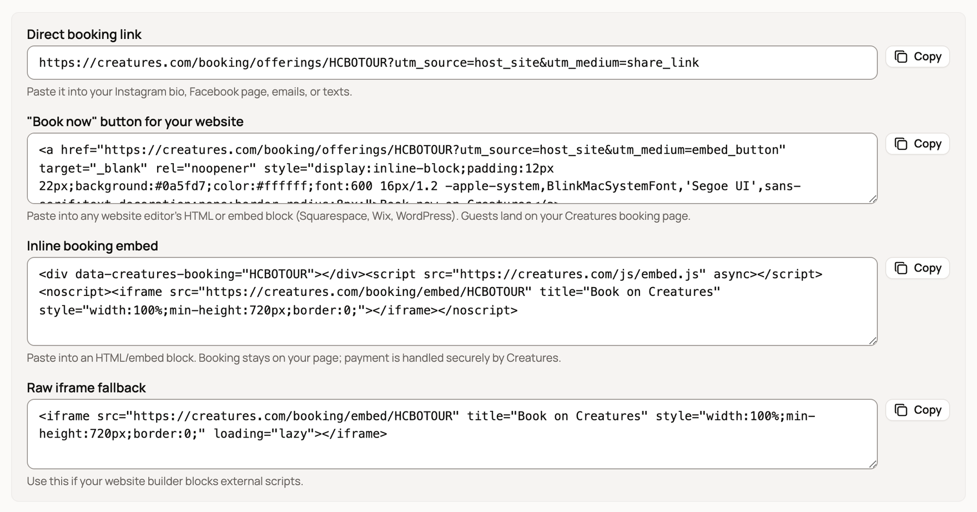
Task: Copy the inline booking embed code
Action: point(918,268)
